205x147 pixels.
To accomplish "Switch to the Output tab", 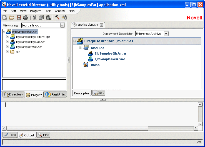I will tap(27, 135).
